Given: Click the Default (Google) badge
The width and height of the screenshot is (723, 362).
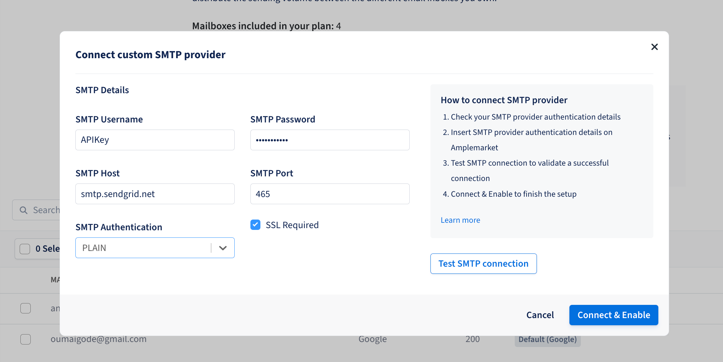Looking at the screenshot, I should click(548, 340).
